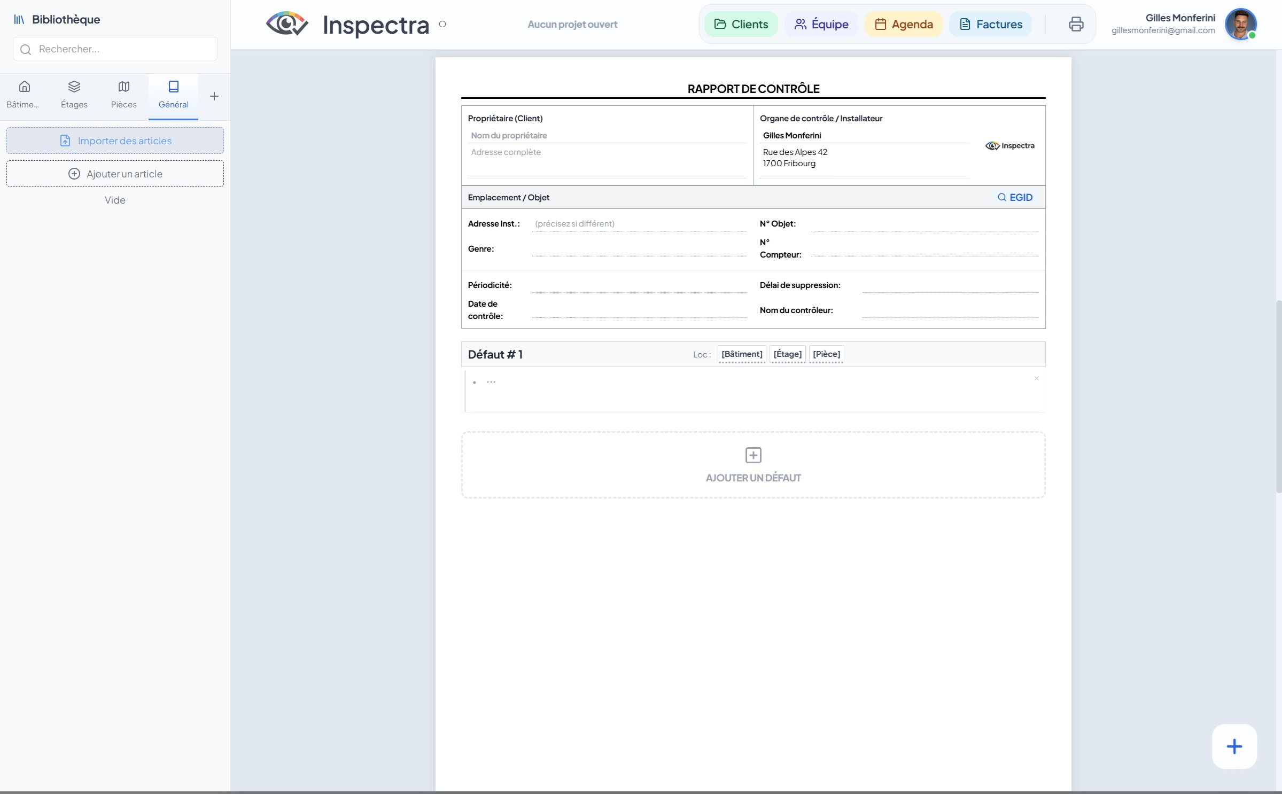Click Ajouter un article button
Viewport: 1282px width, 794px height.
[x=115, y=174]
